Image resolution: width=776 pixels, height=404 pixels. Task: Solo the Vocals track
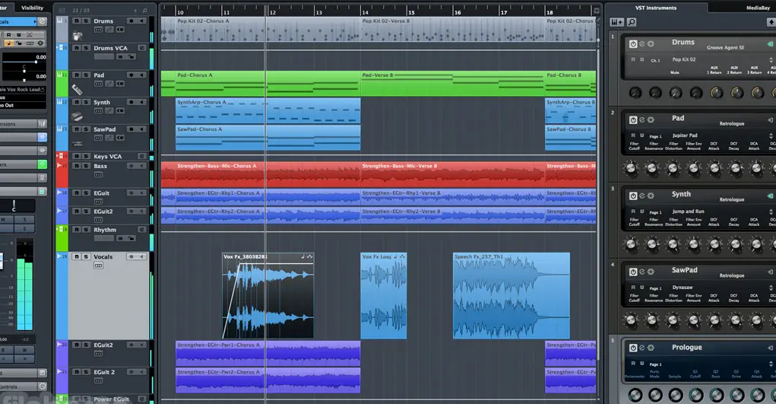pyautogui.click(x=86, y=256)
